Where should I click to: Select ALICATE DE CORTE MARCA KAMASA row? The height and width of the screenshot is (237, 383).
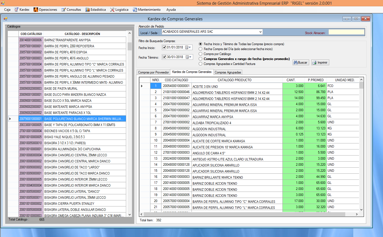pos(249,140)
